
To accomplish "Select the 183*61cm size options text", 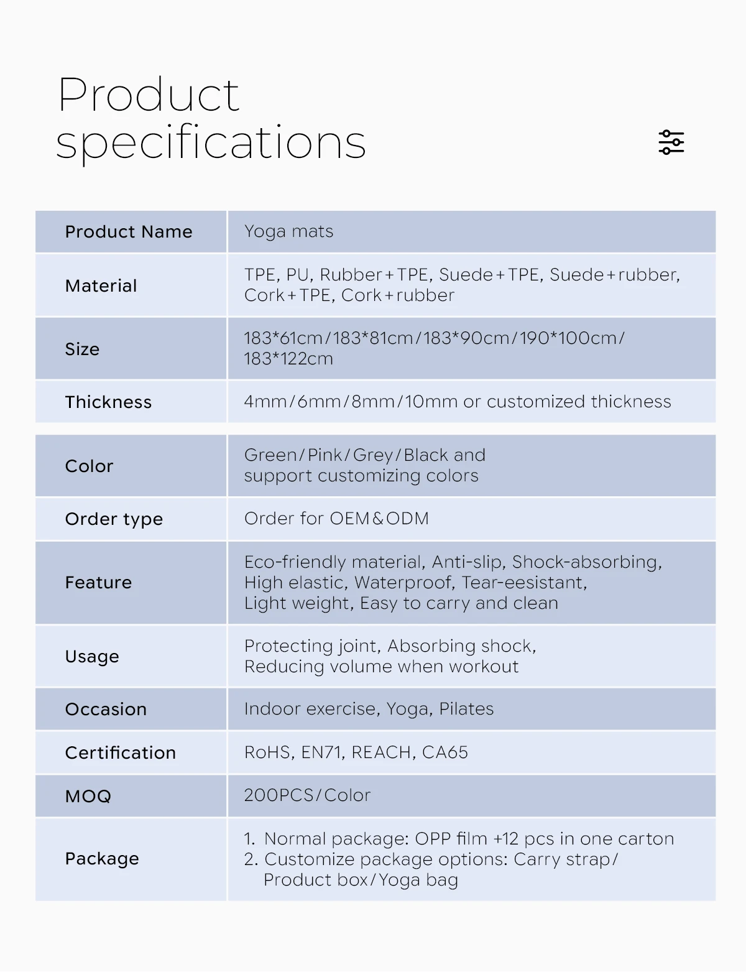I will coord(434,348).
